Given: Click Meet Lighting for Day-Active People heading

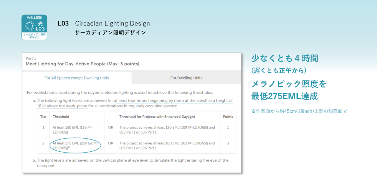Looking at the screenshot, I should [x=82, y=64].
